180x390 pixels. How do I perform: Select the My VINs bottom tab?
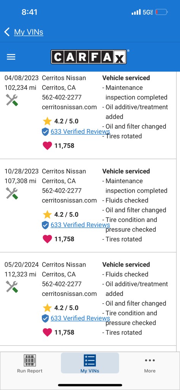pyautogui.click(x=90, y=363)
